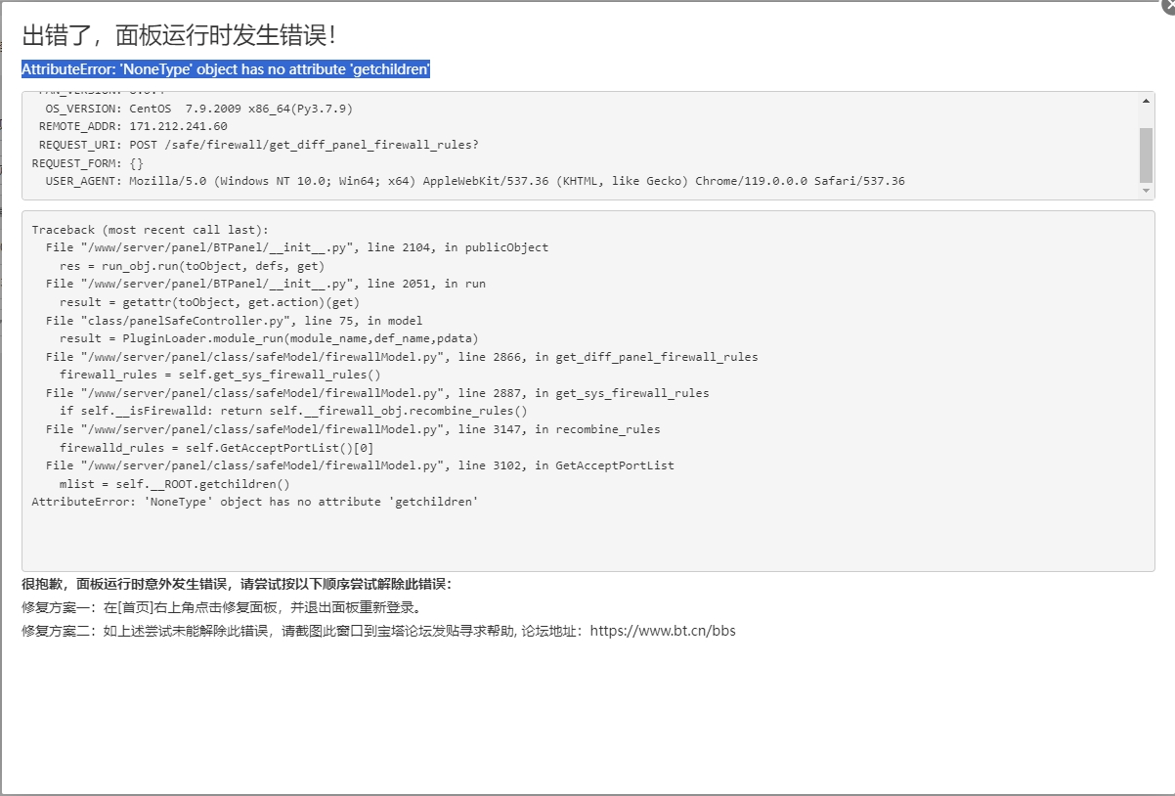Screen dimensions: 1175x796
Task: Click the PluginLoader.module_run code line
Action: click(269, 338)
